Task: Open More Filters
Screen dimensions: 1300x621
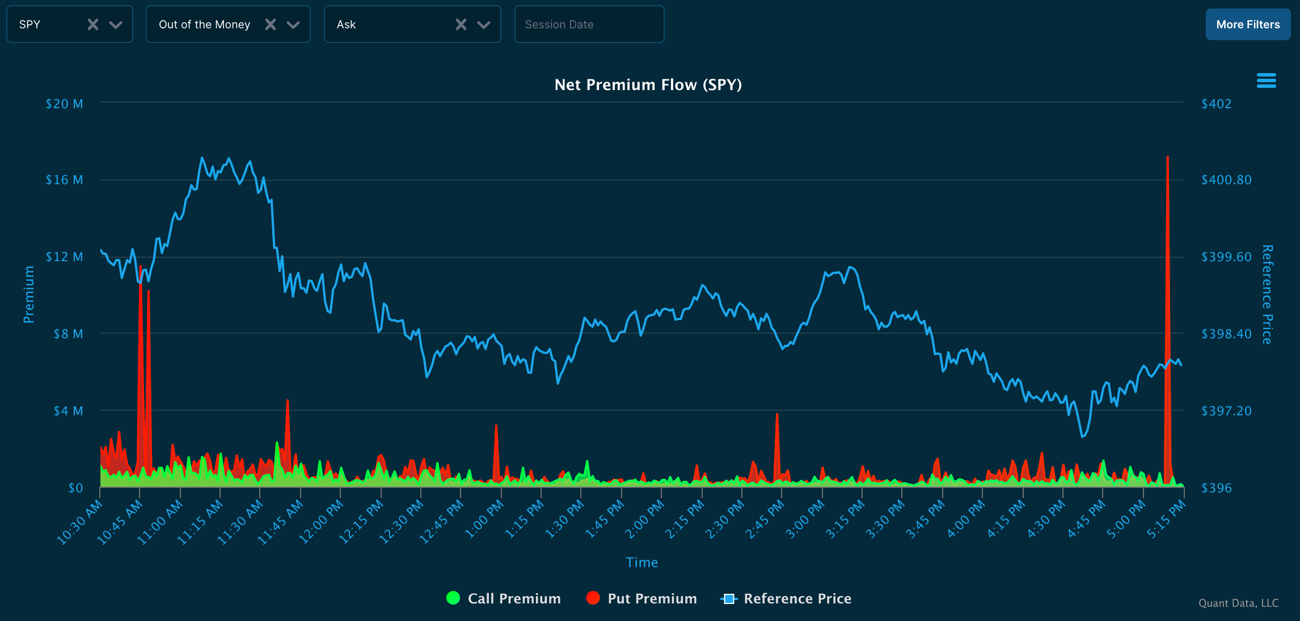Action: coord(1248,24)
